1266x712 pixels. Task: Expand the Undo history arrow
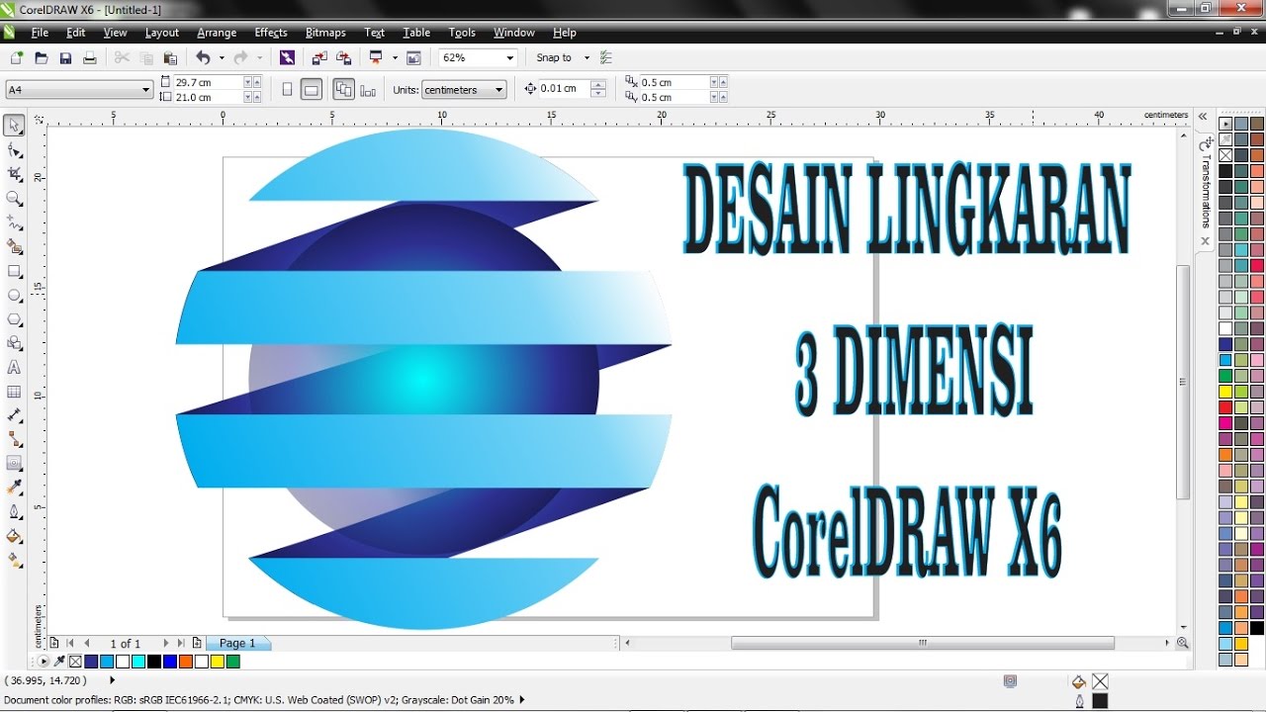pos(222,58)
